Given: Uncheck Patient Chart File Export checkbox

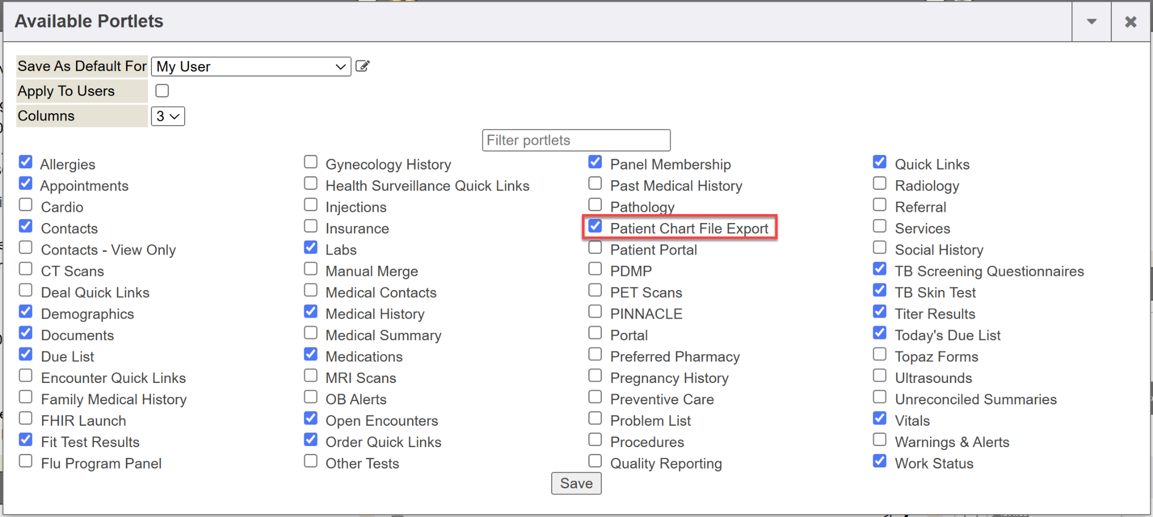Looking at the screenshot, I should (x=595, y=226).
